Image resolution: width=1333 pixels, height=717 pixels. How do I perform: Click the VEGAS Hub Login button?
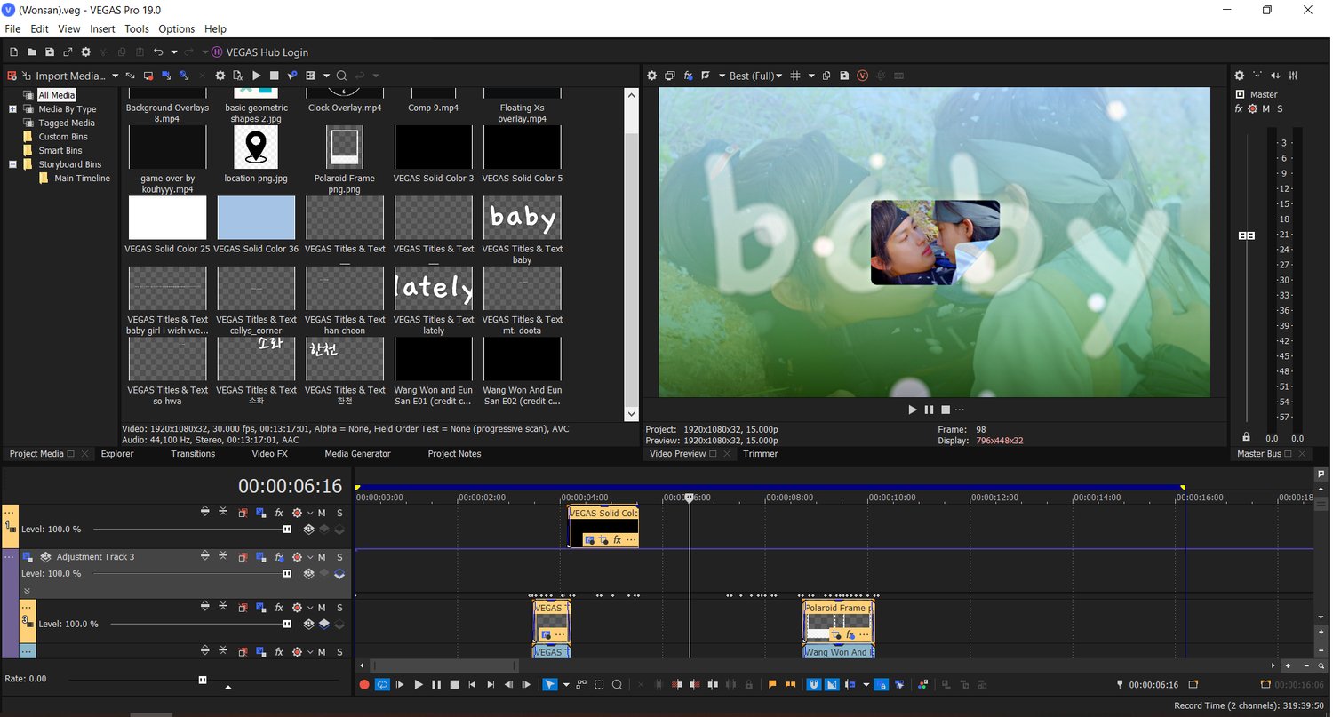point(267,52)
